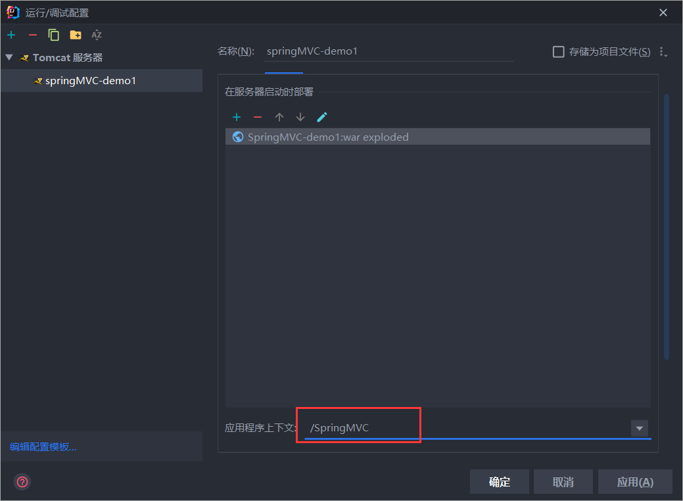The width and height of the screenshot is (683, 501).
Task: Enable 存储为项目文件 checkbox
Action: [x=558, y=52]
